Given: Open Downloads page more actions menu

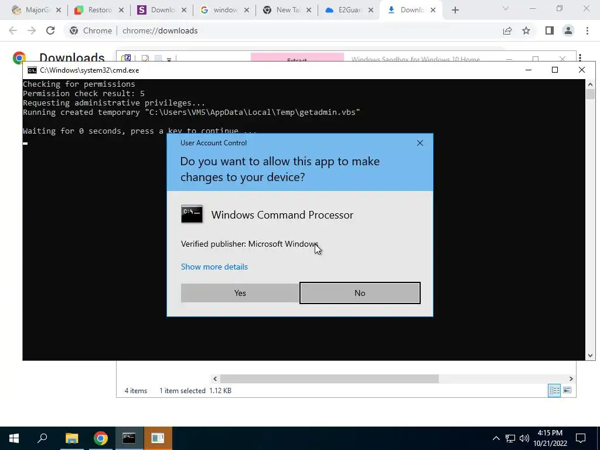Looking at the screenshot, I should click(580, 57).
